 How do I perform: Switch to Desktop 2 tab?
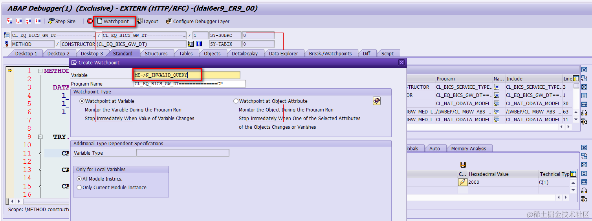(59, 53)
